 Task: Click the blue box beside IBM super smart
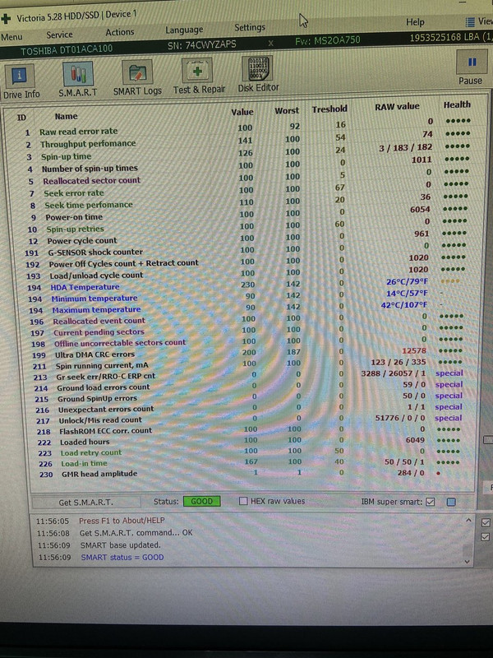click(451, 502)
